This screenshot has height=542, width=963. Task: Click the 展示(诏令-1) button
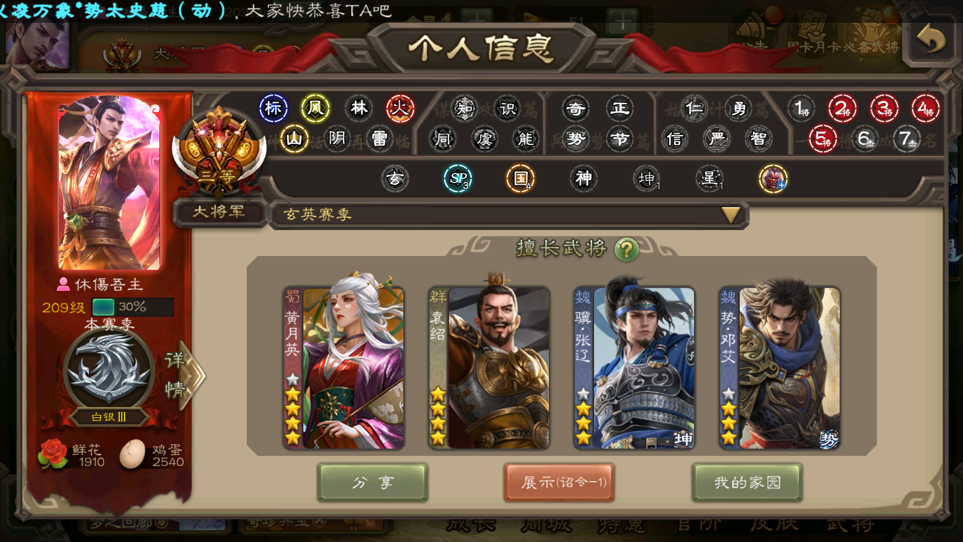[559, 482]
